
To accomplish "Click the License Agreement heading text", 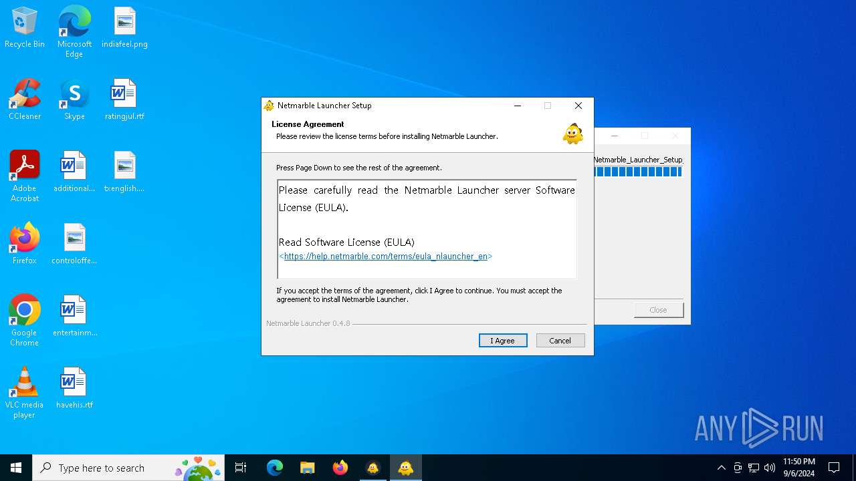I will [x=308, y=124].
